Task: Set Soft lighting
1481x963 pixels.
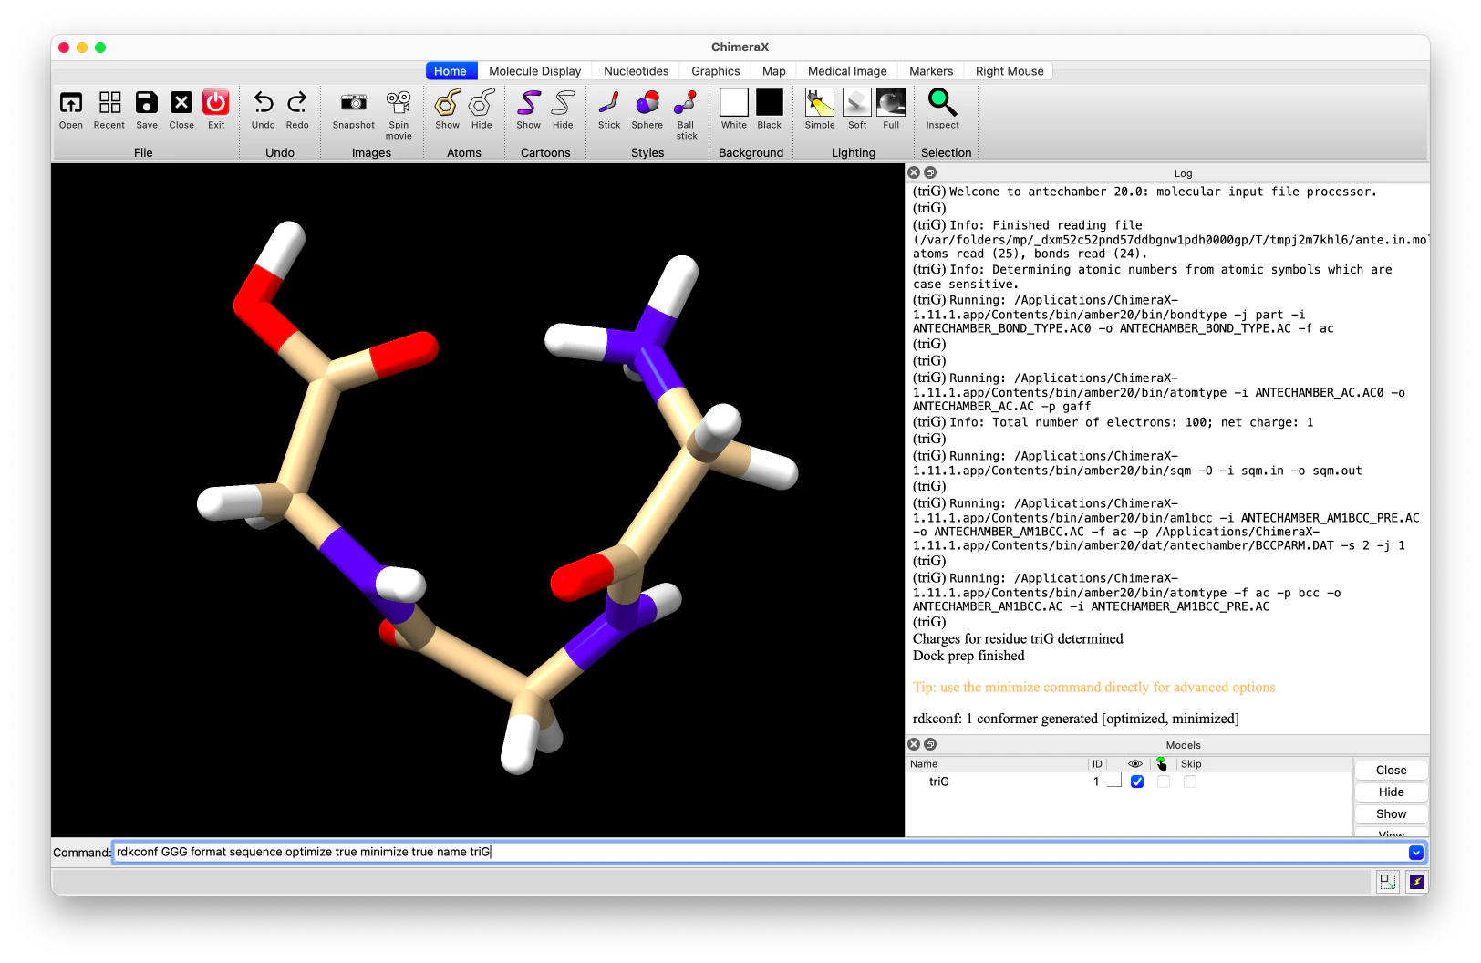Action: click(x=857, y=109)
